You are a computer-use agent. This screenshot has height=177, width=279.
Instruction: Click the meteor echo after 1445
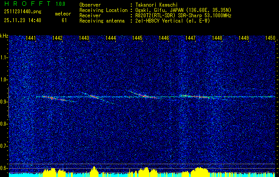[146, 95]
